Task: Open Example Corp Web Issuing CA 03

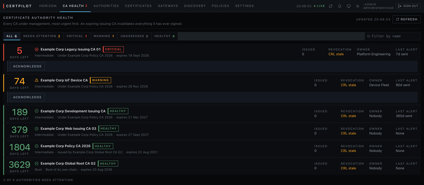Action: pyautogui.click(x=68, y=129)
